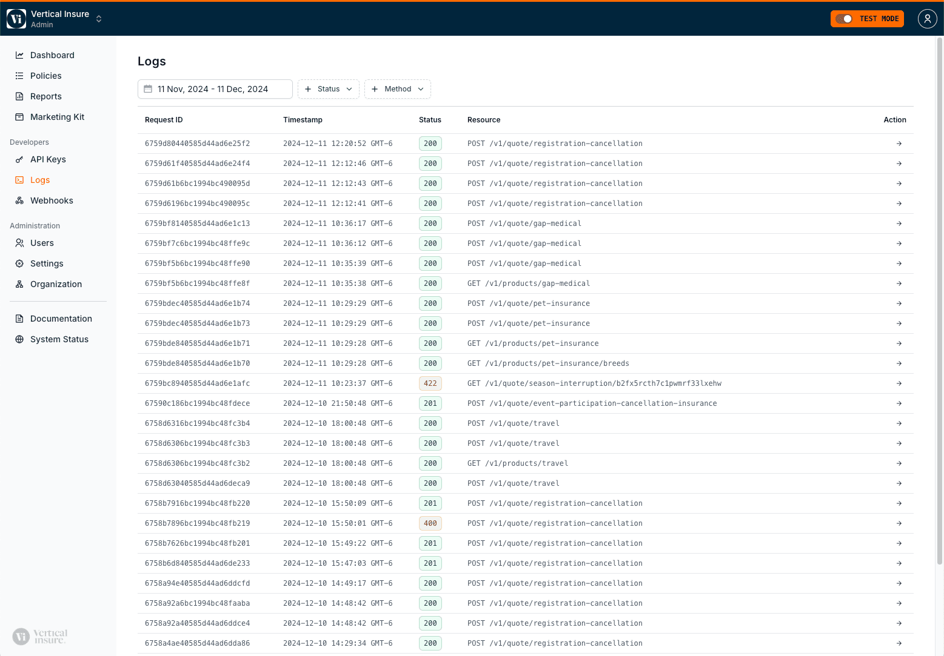Open the System Status globe icon
Screen dimensions: 944x656
(x=19, y=339)
